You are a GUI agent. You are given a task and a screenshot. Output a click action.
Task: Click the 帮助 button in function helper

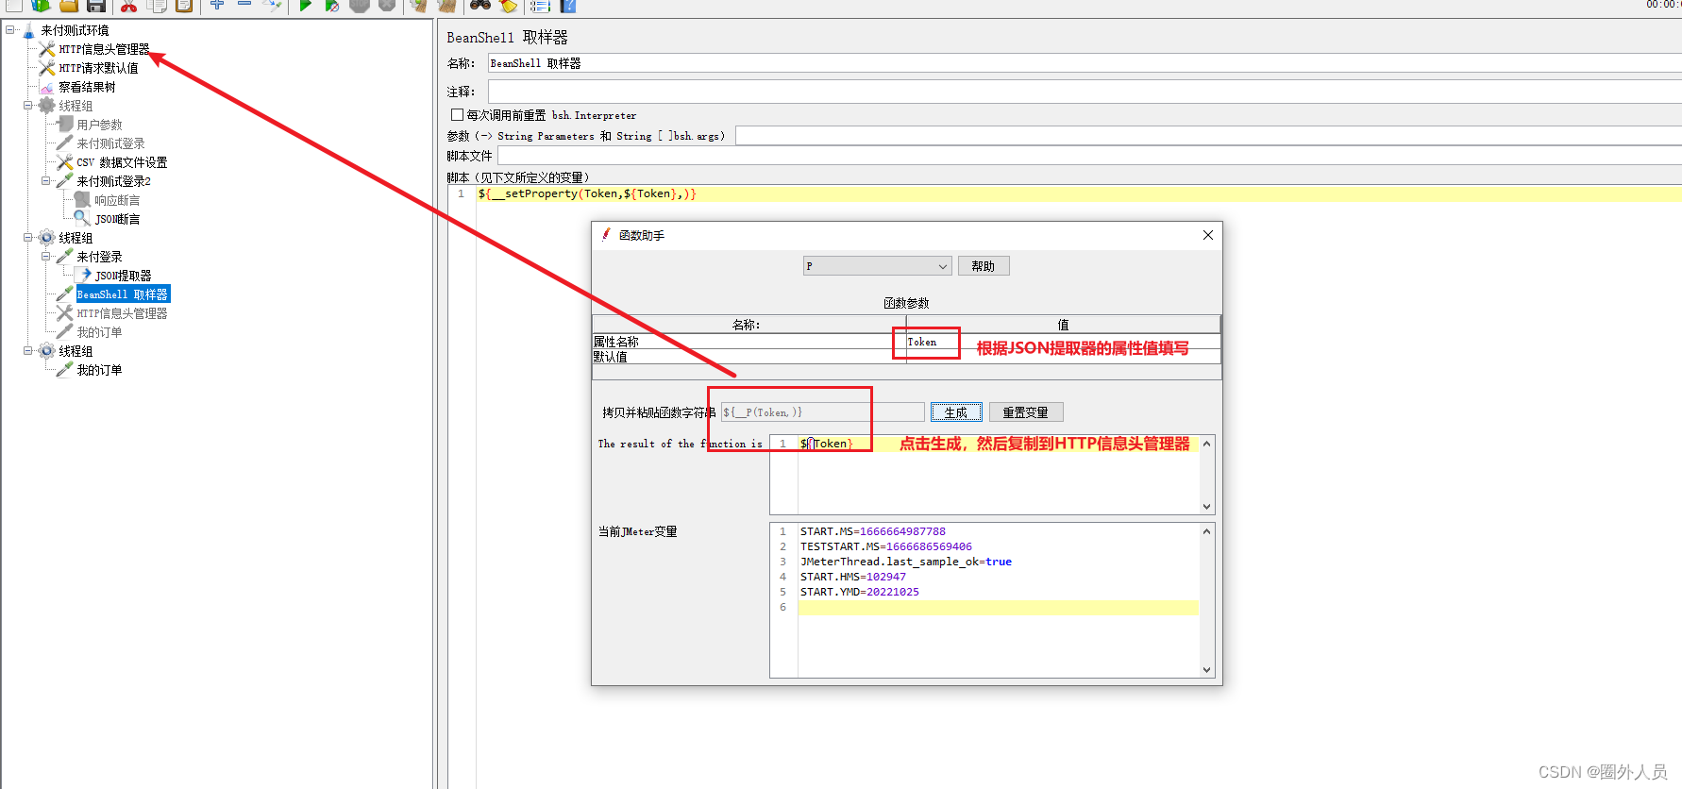(x=984, y=266)
